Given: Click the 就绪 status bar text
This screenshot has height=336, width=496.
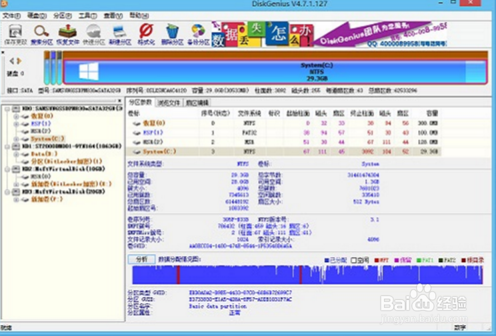Looking at the screenshot, I should [6, 328].
